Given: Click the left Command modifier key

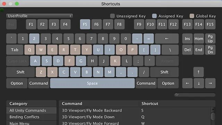Looking at the screenshot, I should pyautogui.click(x=39, y=83).
